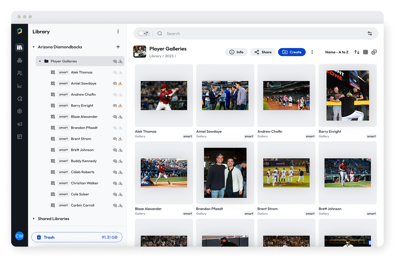Open search filter options icon

click(x=370, y=33)
